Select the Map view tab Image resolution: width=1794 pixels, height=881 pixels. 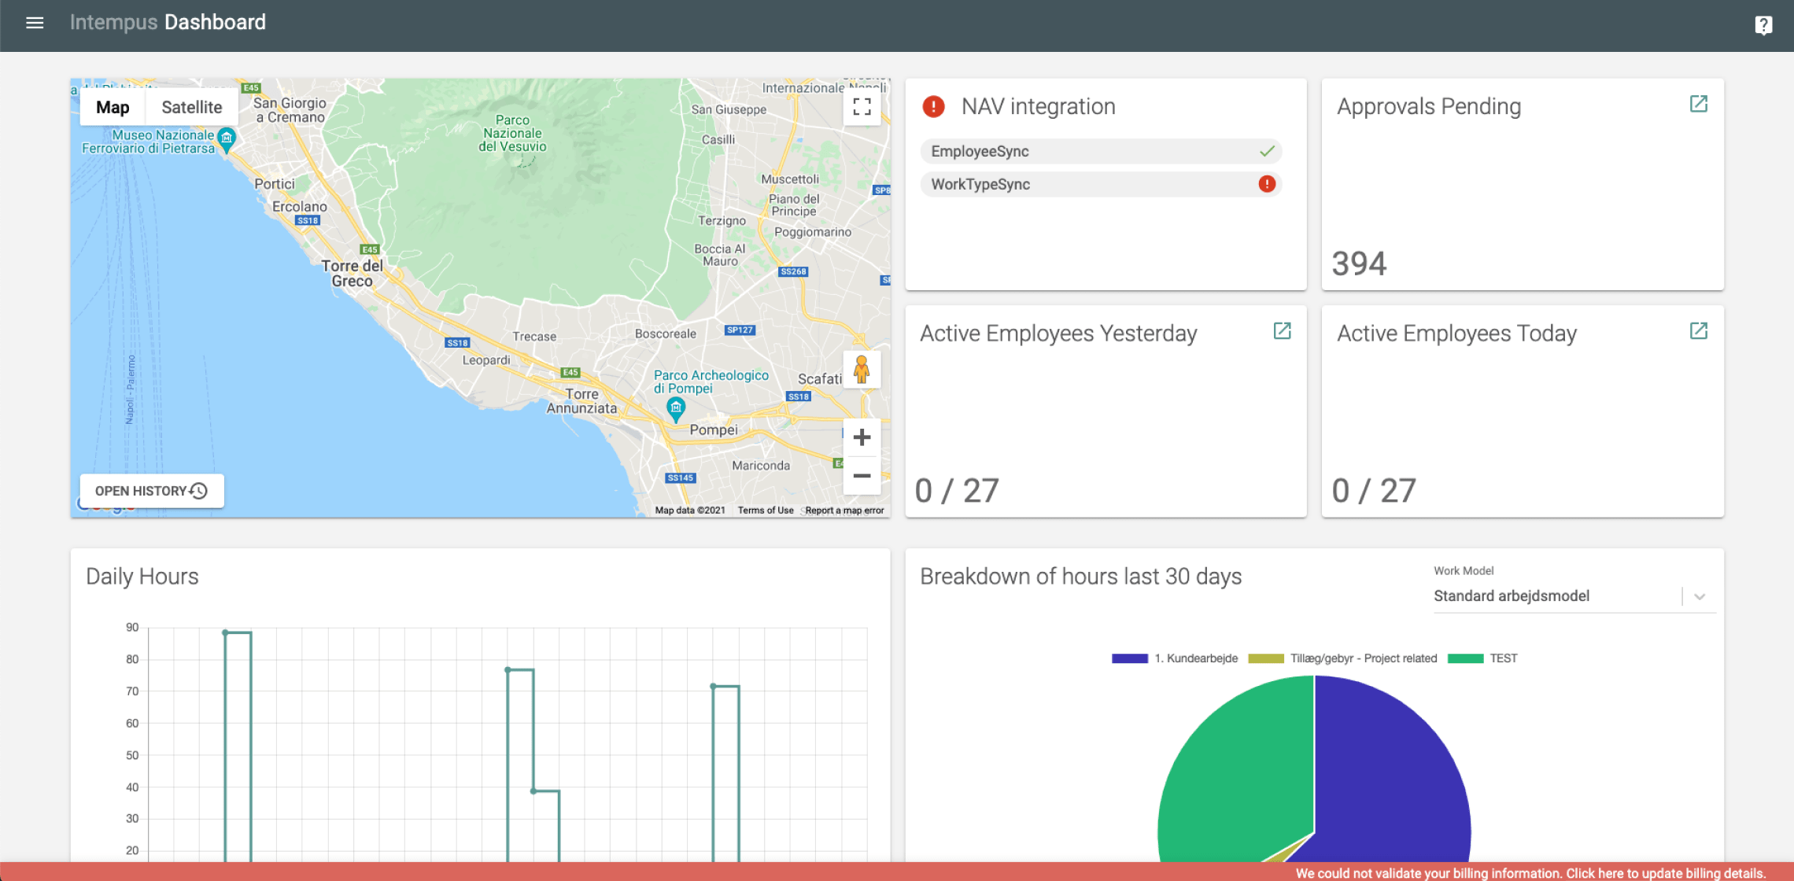(113, 108)
